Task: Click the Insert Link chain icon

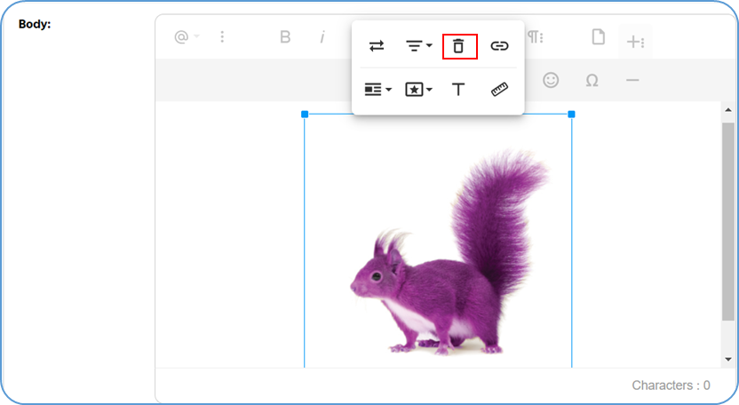Action: pos(500,46)
